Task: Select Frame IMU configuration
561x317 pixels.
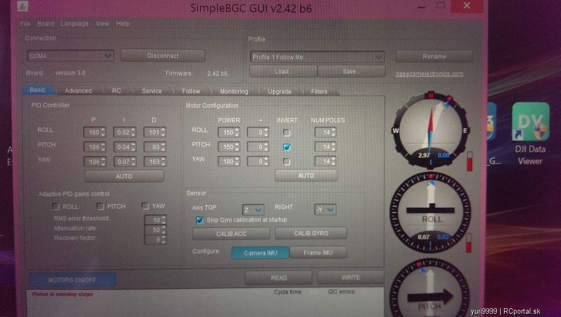Action: click(318, 253)
